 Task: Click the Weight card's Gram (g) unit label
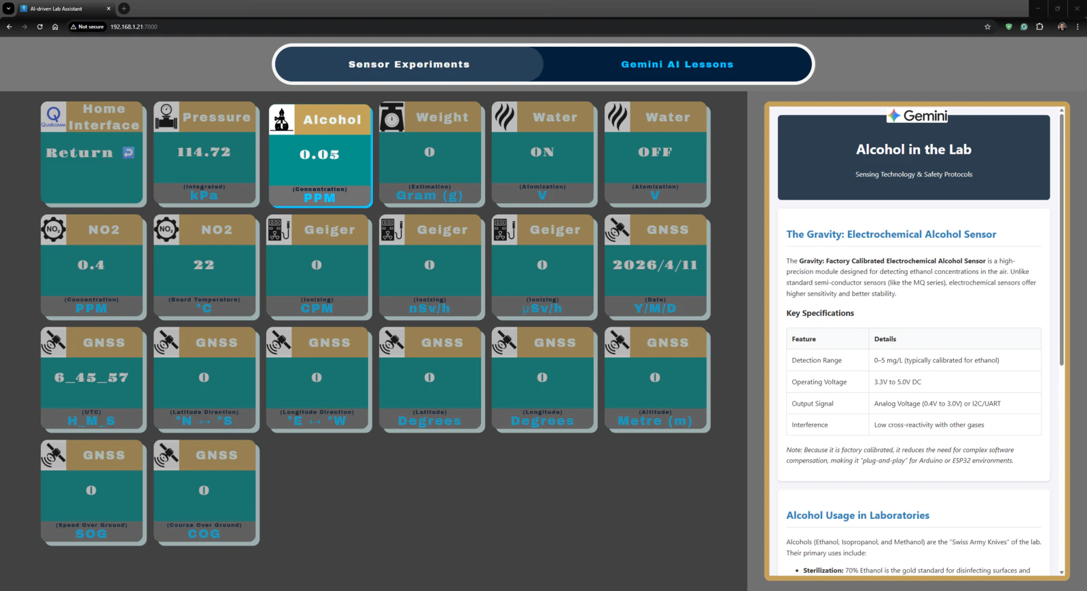(429, 196)
